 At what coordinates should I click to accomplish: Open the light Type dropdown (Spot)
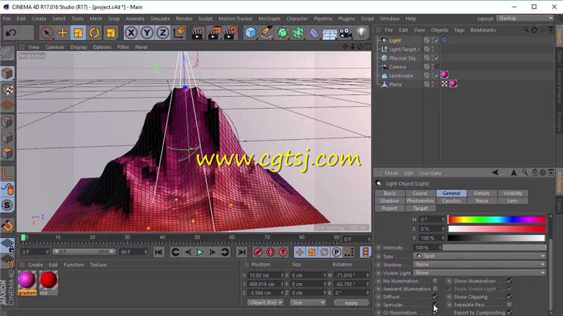[x=479, y=256]
